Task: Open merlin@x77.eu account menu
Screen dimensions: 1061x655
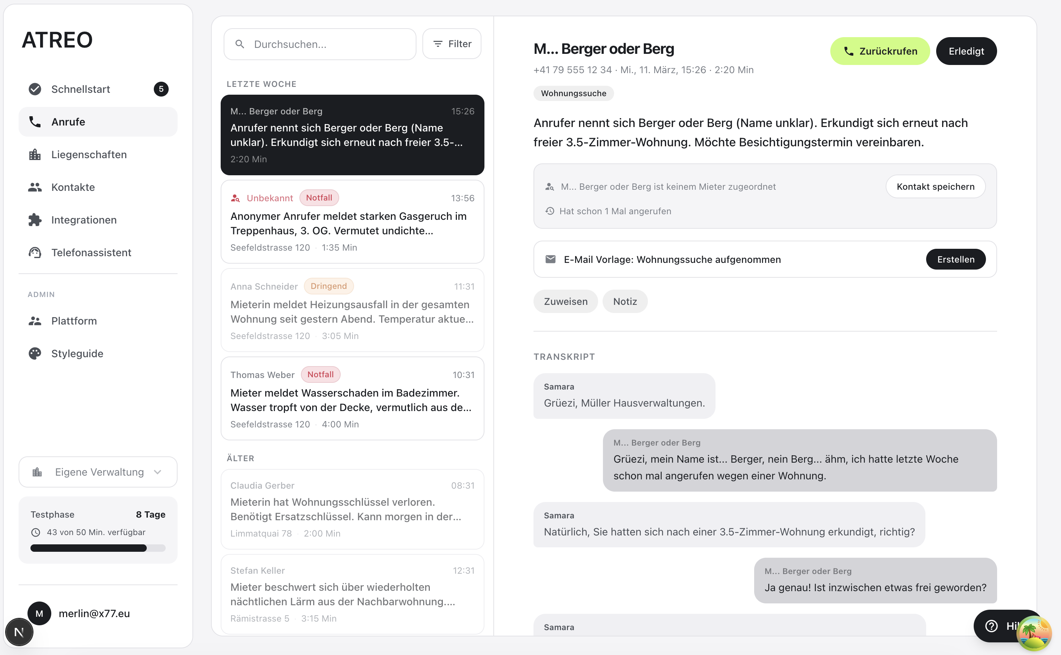Action: (94, 613)
